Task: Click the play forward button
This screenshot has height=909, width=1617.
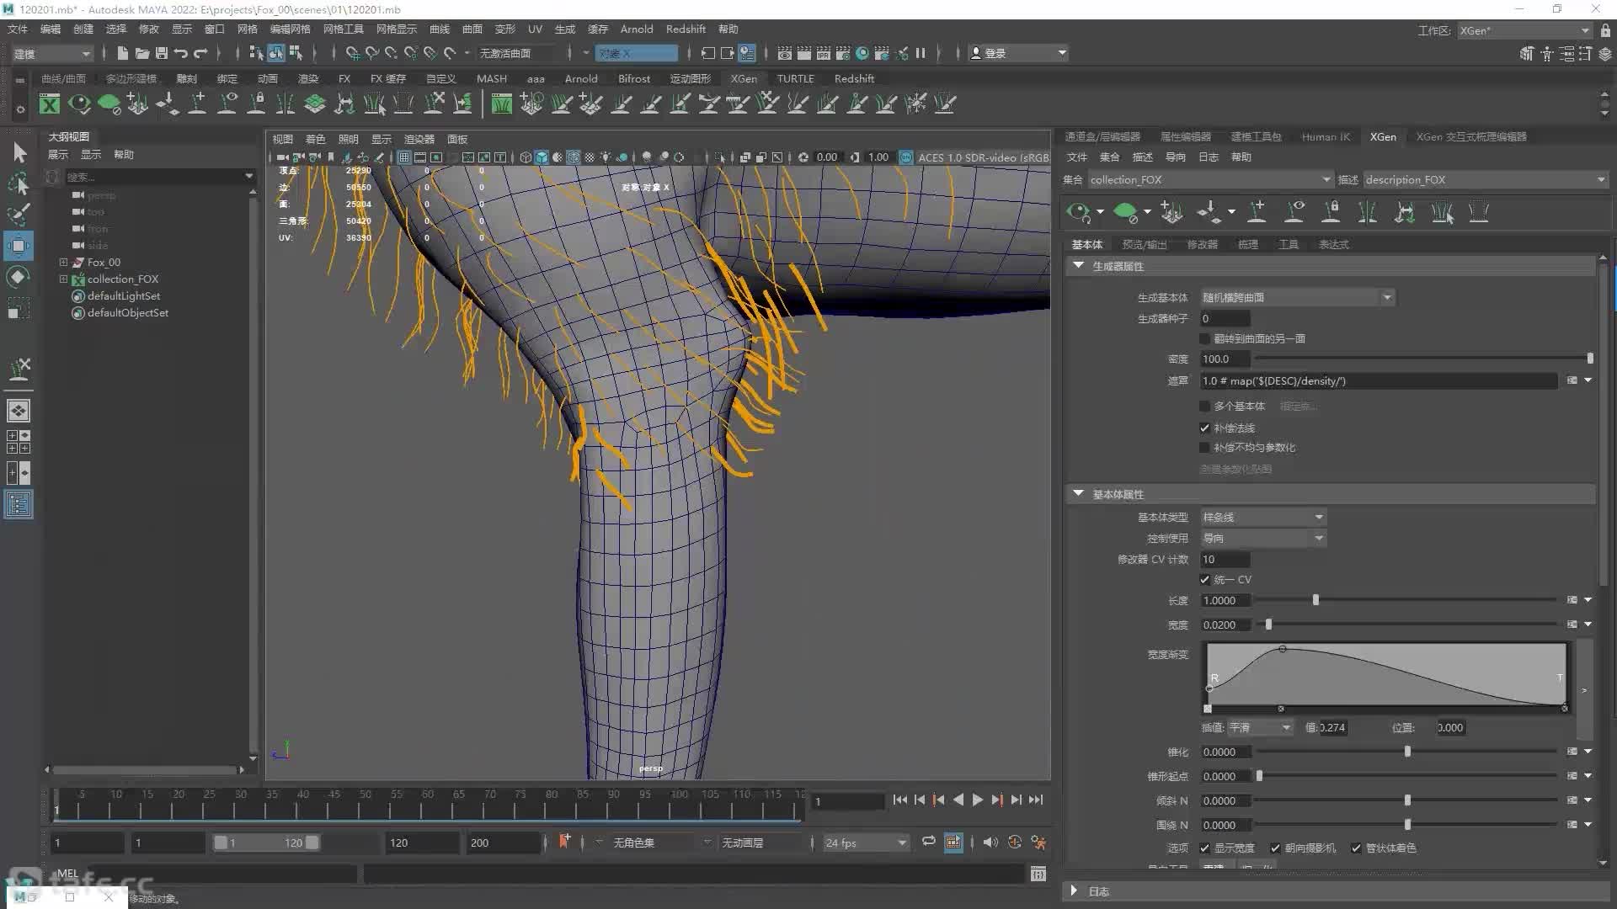Action: tap(977, 800)
